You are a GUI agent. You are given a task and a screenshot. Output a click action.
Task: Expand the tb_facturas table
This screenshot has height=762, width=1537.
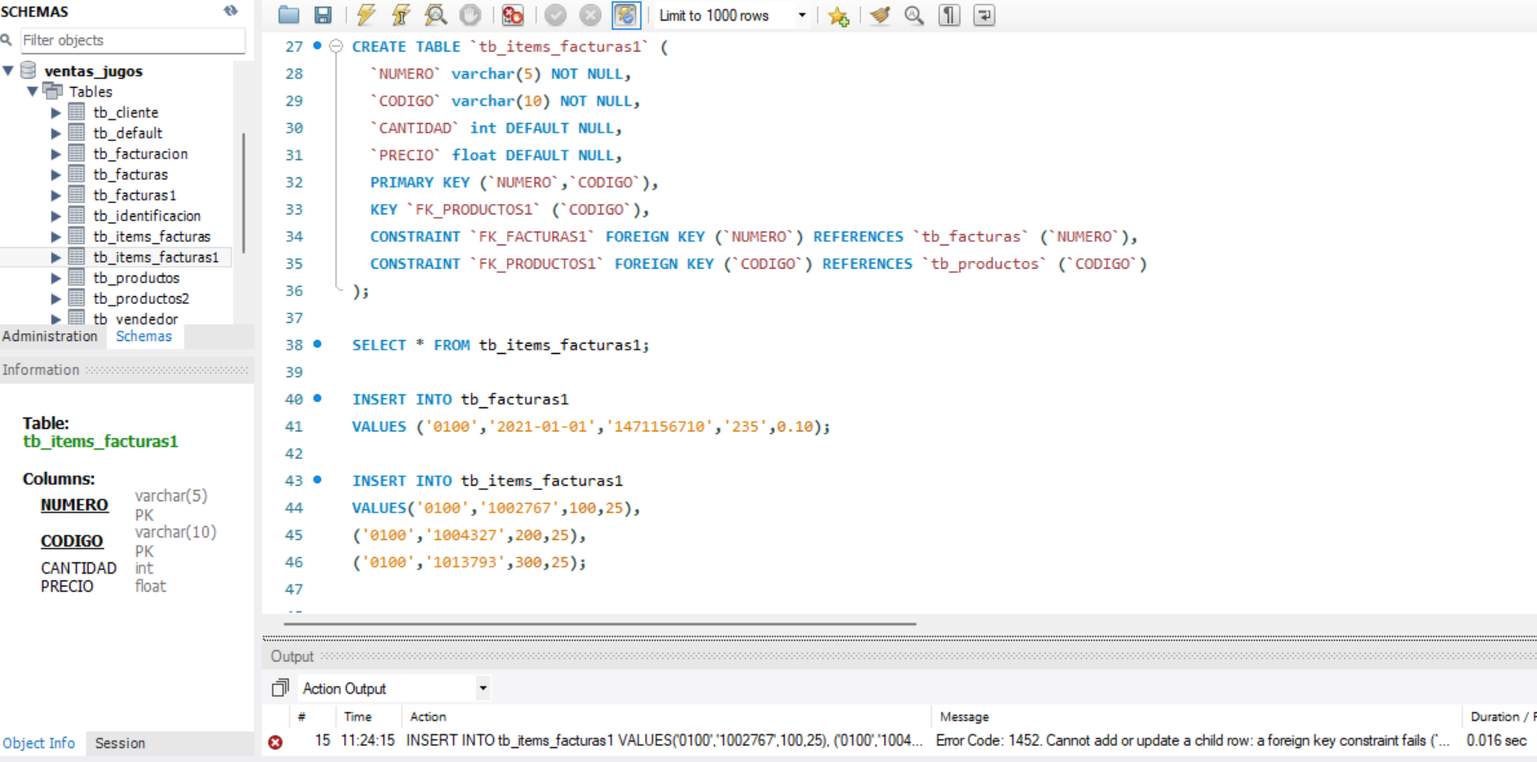(x=56, y=174)
